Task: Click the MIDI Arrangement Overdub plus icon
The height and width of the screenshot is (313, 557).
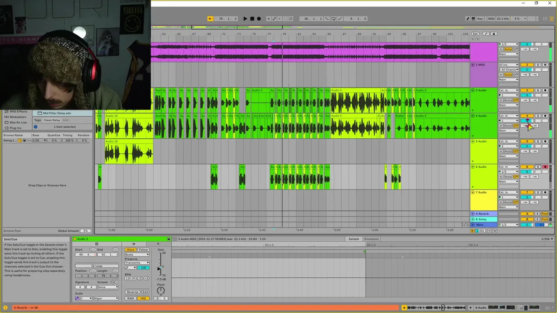Action: [x=268, y=19]
